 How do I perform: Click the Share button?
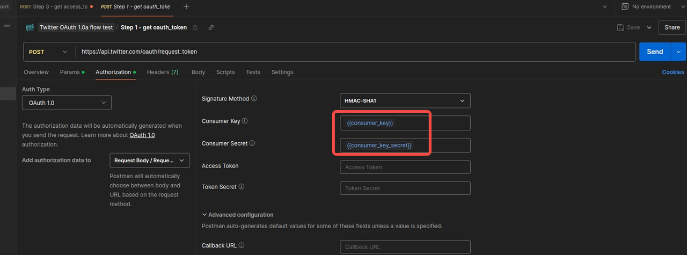(672, 27)
